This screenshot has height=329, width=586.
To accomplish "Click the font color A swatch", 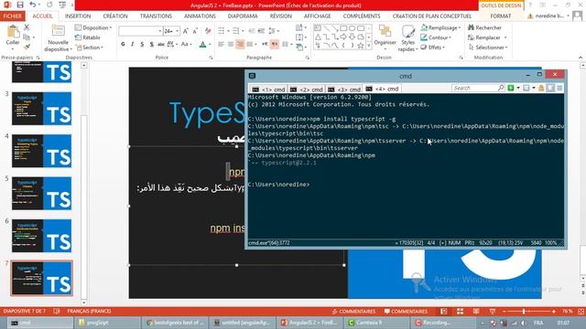I will (x=202, y=45).
